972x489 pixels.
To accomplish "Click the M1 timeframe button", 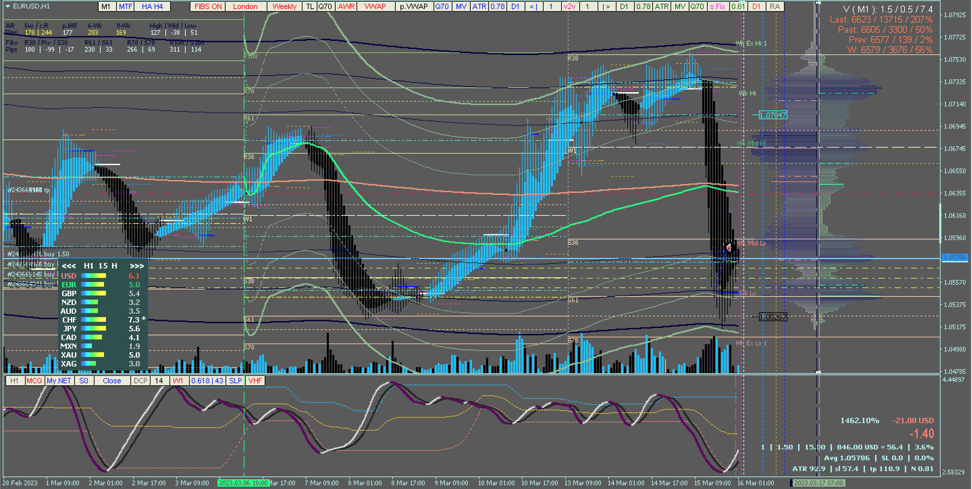I will point(106,6).
